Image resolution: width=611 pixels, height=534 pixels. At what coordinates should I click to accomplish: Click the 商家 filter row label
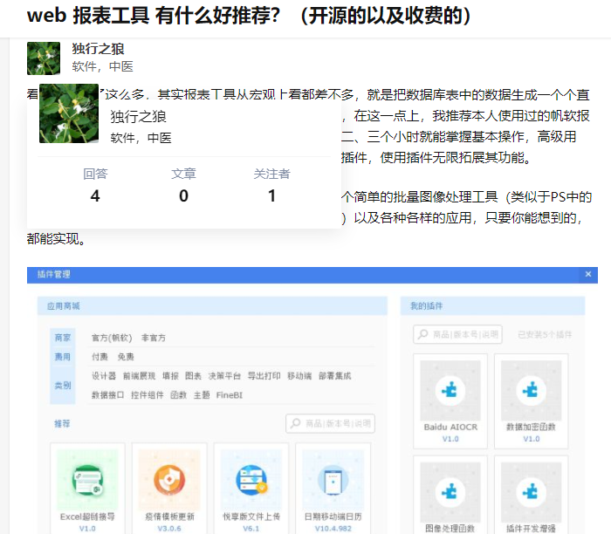tap(62, 338)
